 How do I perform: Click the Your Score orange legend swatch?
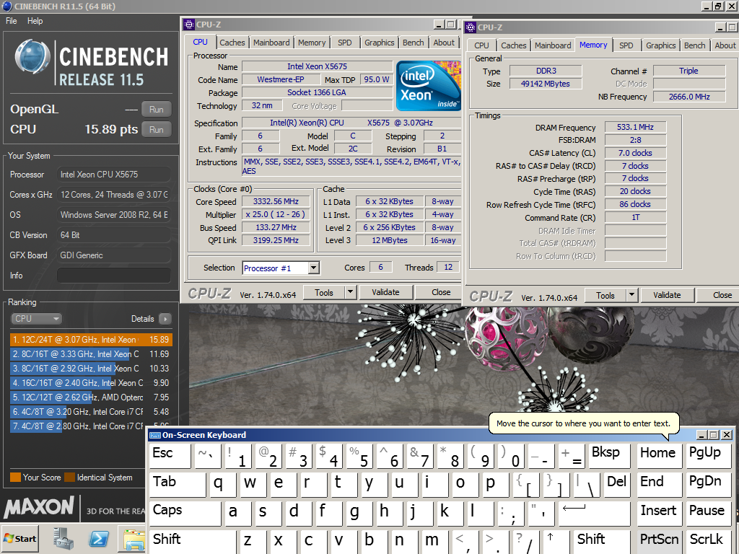(x=15, y=478)
